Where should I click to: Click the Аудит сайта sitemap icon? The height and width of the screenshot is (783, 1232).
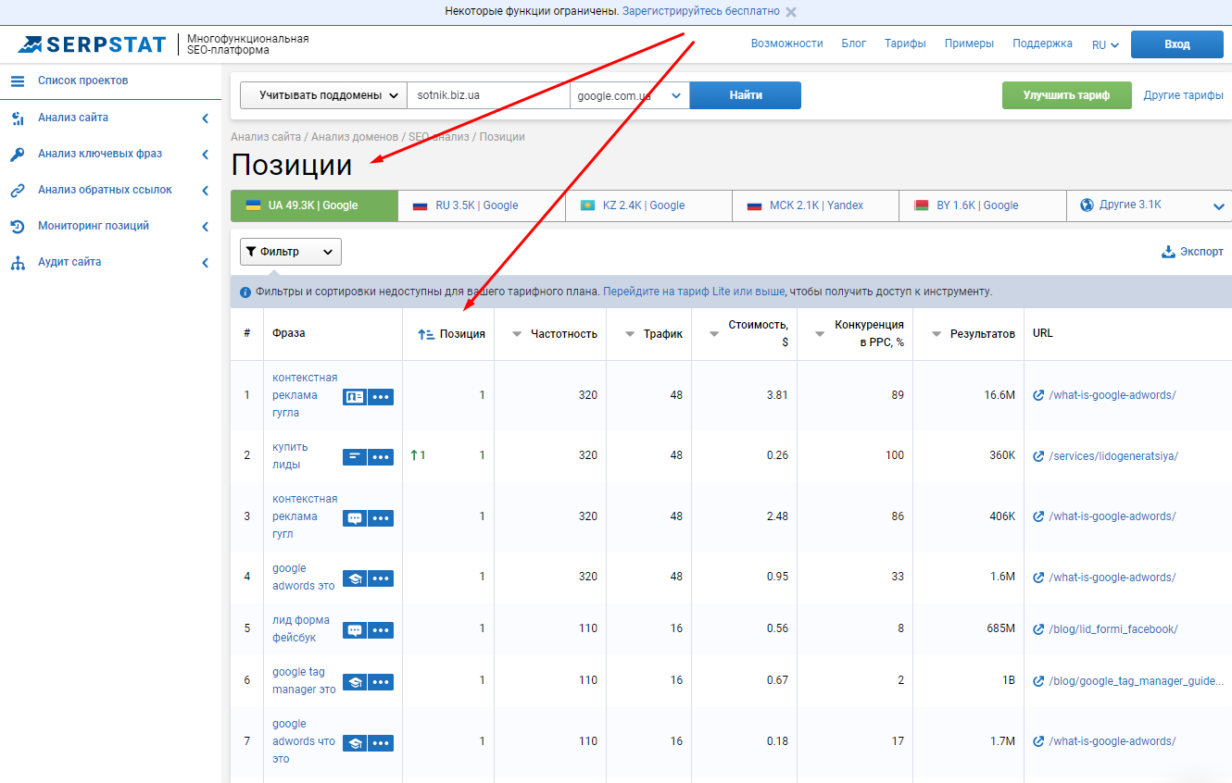(x=18, y=263)
